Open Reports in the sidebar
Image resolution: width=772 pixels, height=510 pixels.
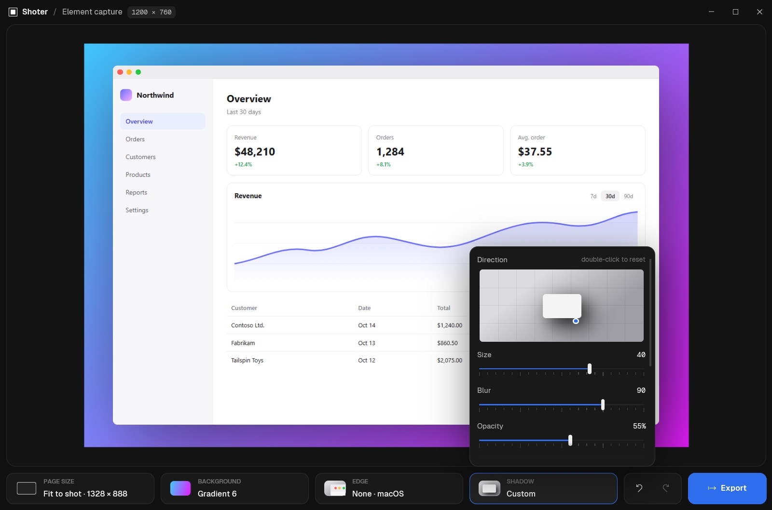(163, 192)
